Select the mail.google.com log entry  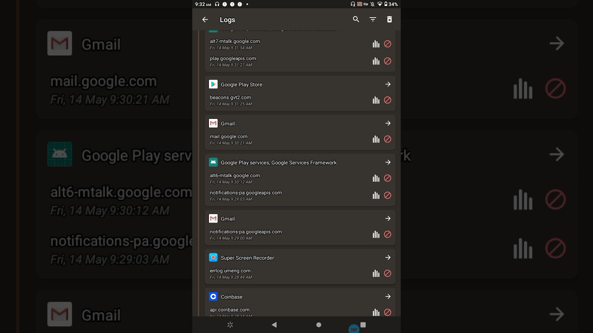pos(300,139)
